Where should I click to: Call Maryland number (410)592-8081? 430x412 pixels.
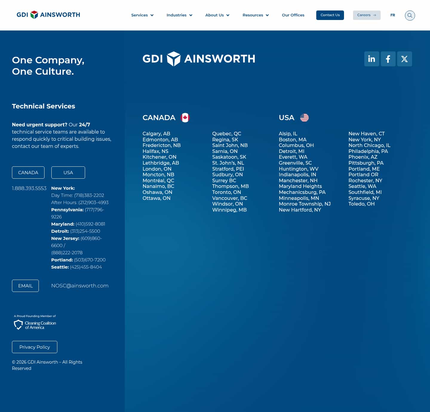(x=90, y=224)
